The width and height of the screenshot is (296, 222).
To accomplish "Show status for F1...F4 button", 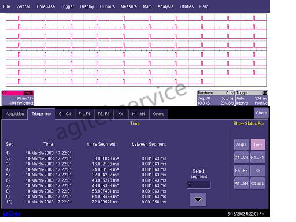I will tap(258, 157).
